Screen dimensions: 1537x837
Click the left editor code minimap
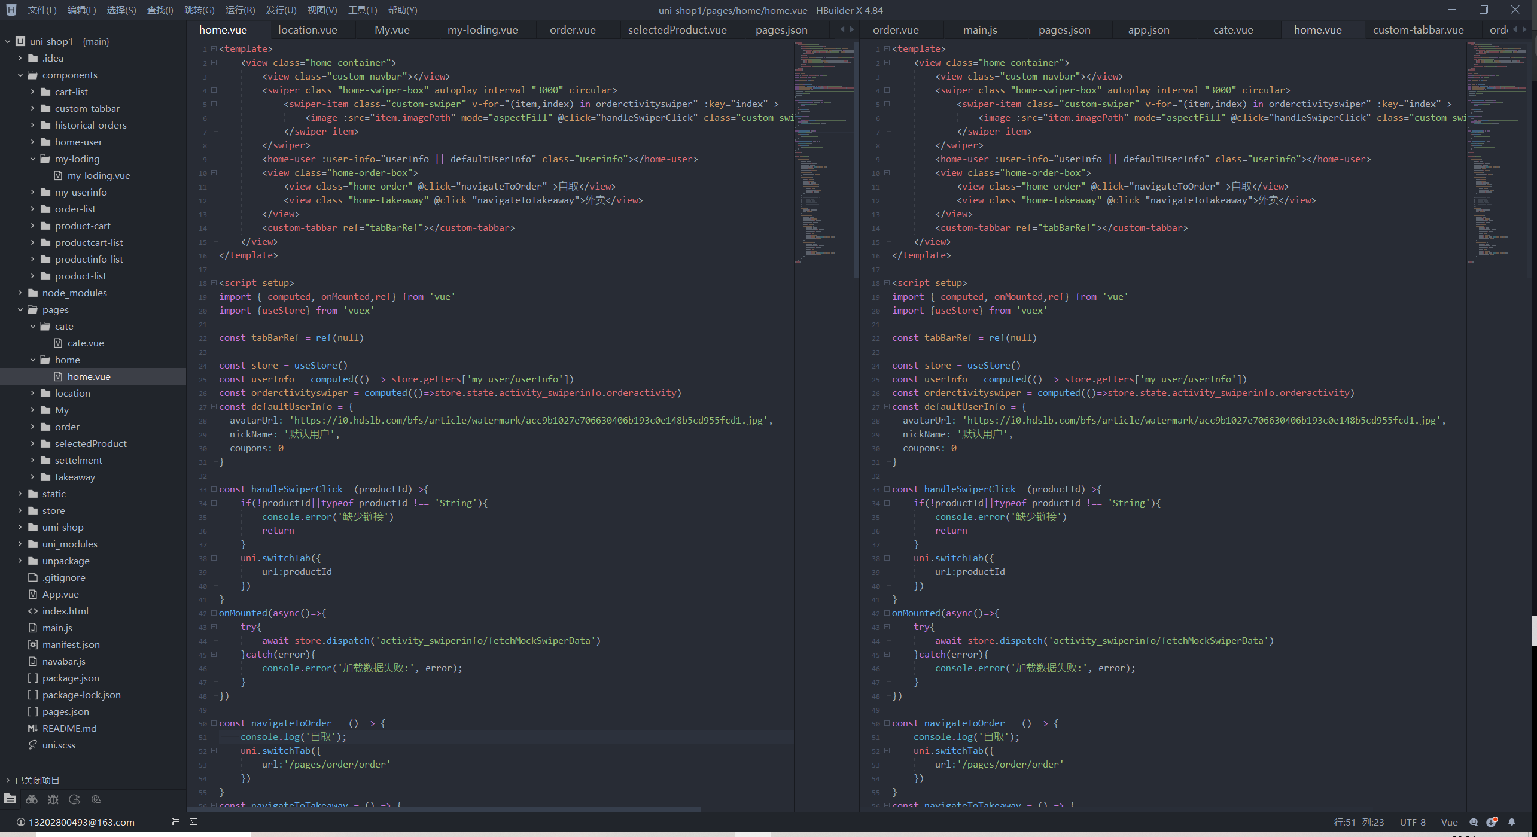823,150
